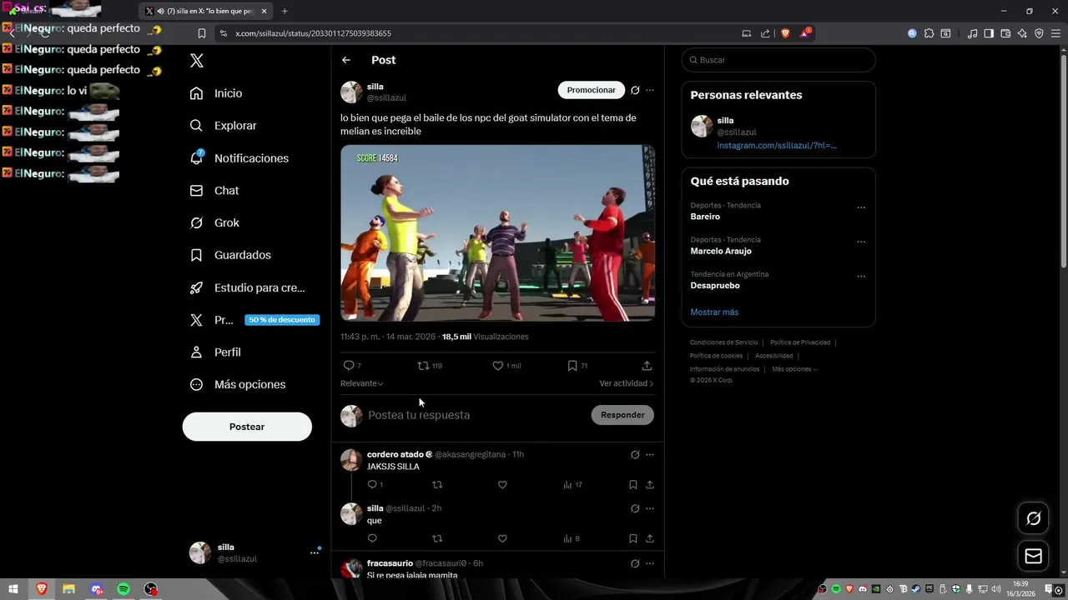Viewport: 1068px width, 600px height.
Task: Click the Promocionar button
Action: point(591,90)
